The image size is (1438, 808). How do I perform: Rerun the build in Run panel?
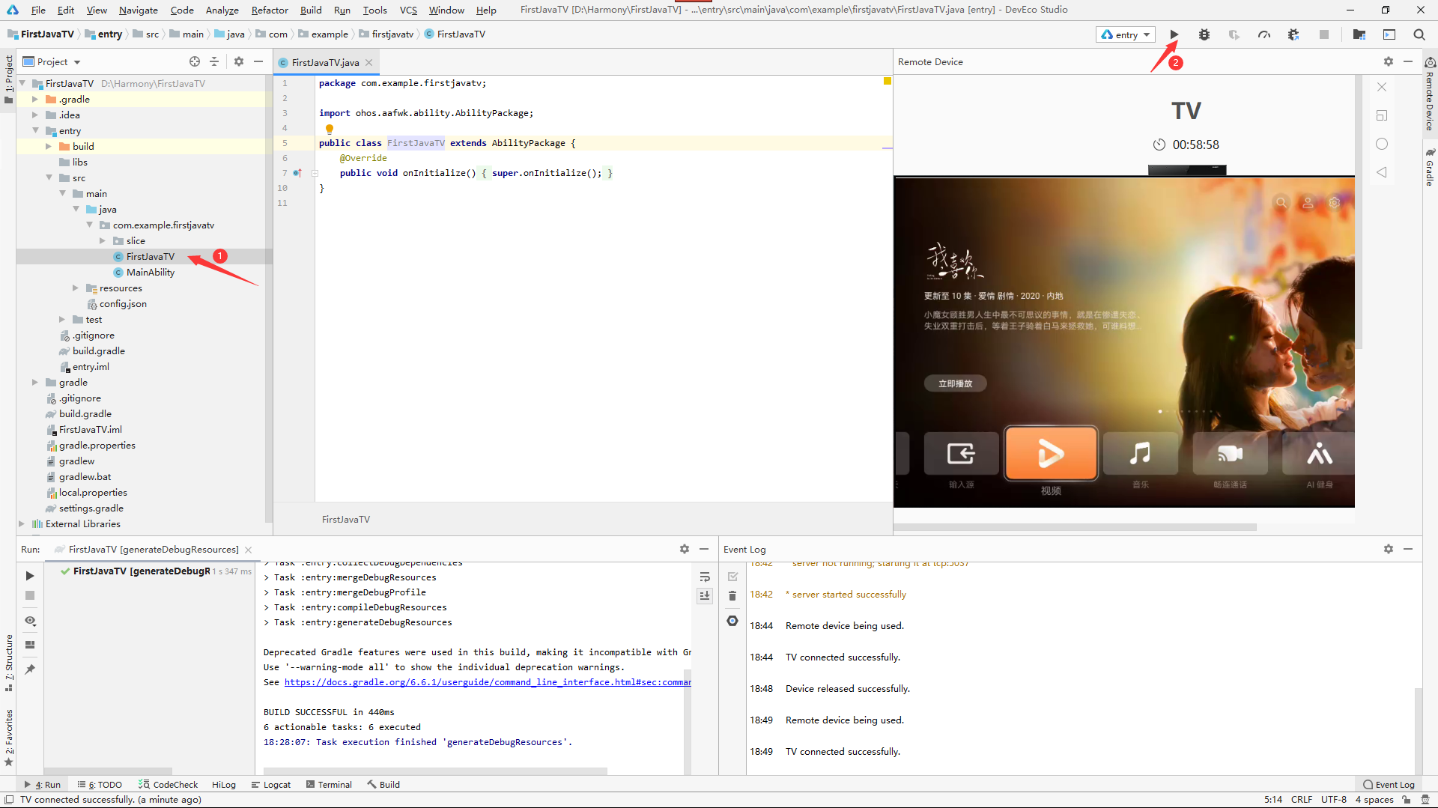[30, 576]
